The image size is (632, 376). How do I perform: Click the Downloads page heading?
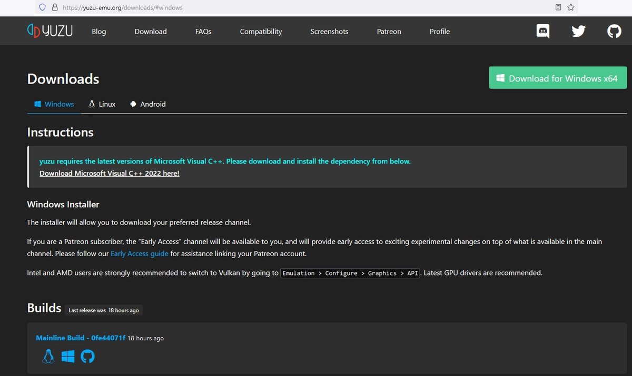(63, 79)
